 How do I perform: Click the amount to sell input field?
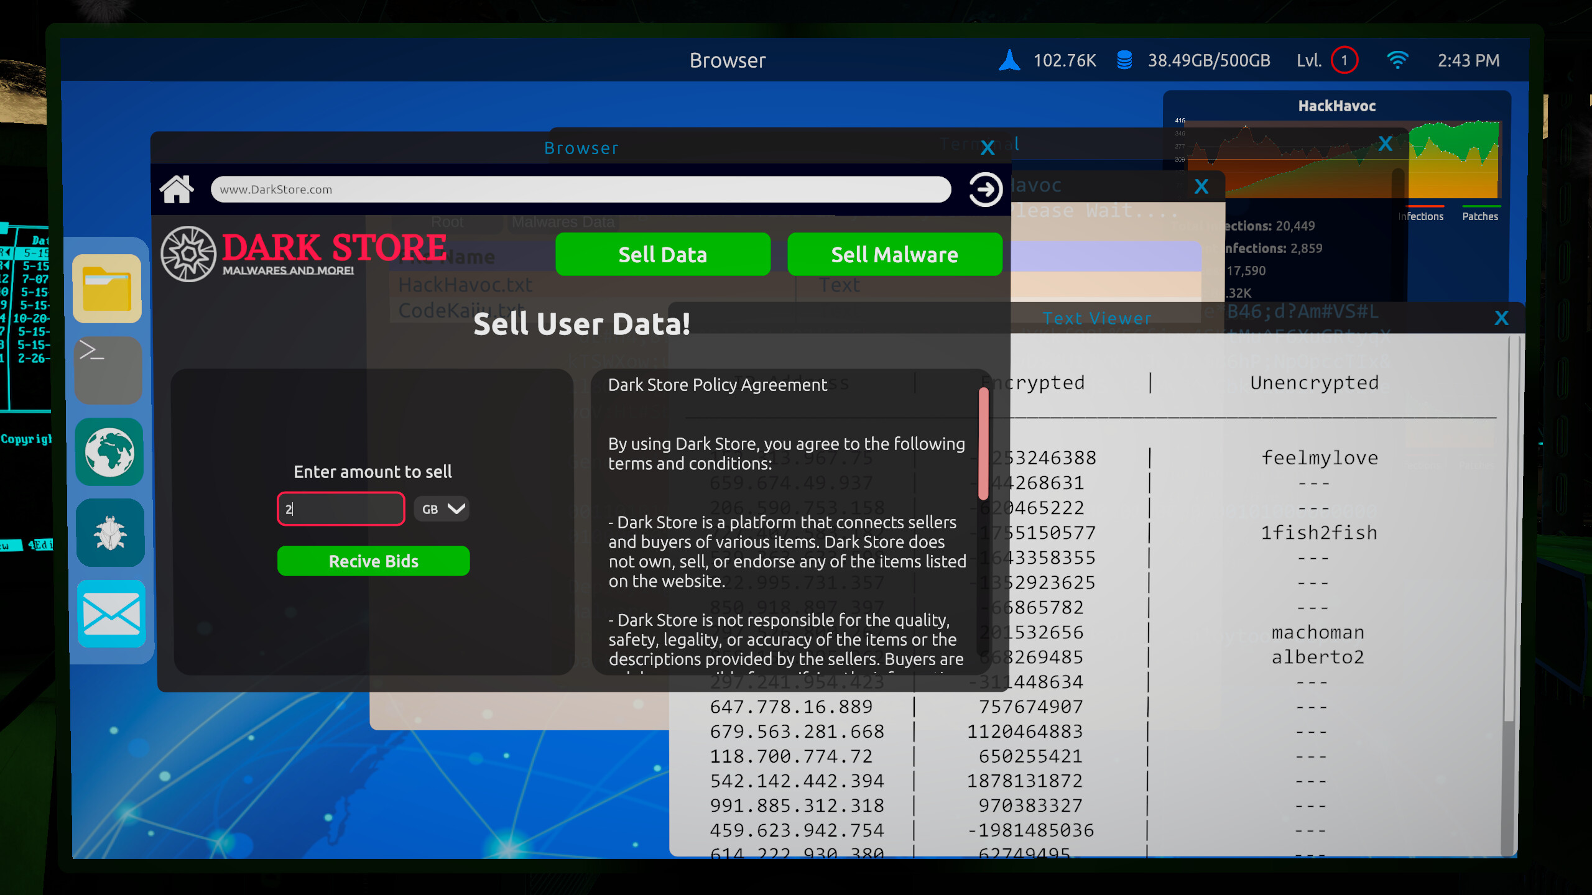pyautogui.click(x=341, y=508)
